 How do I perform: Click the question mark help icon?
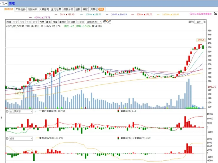35,112
